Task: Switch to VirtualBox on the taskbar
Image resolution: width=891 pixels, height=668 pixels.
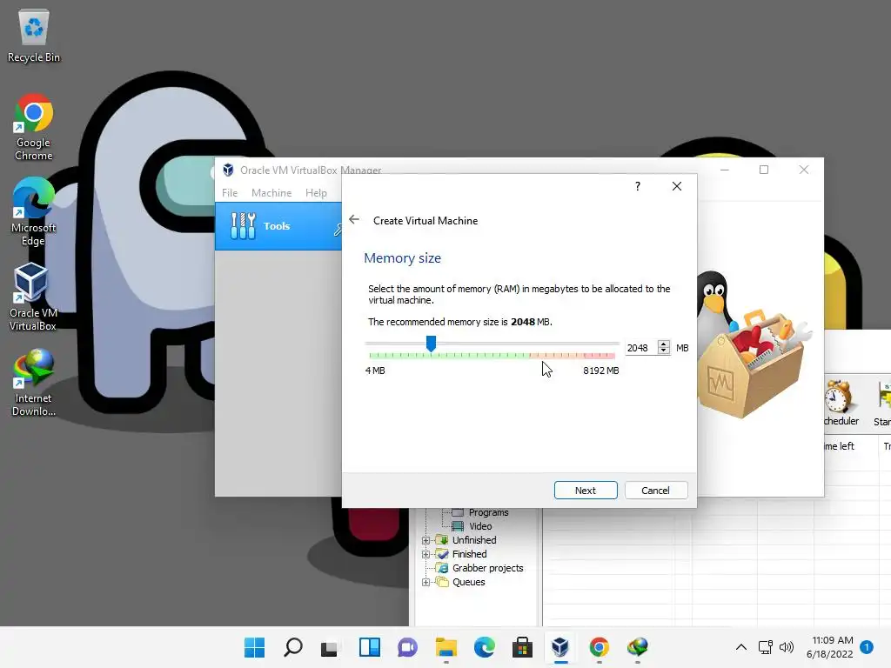Action: [560, 647]
